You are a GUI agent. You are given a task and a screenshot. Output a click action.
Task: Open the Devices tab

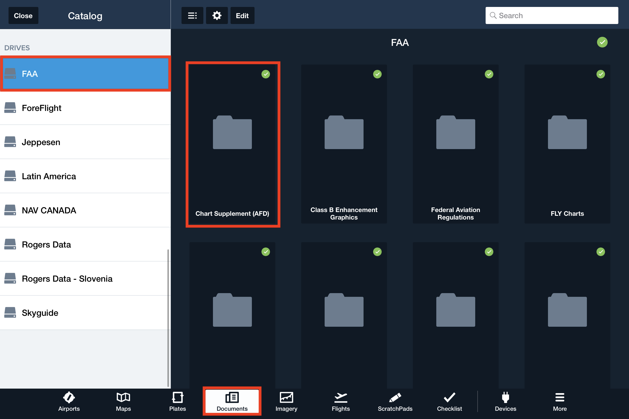(x=505, y=401)
